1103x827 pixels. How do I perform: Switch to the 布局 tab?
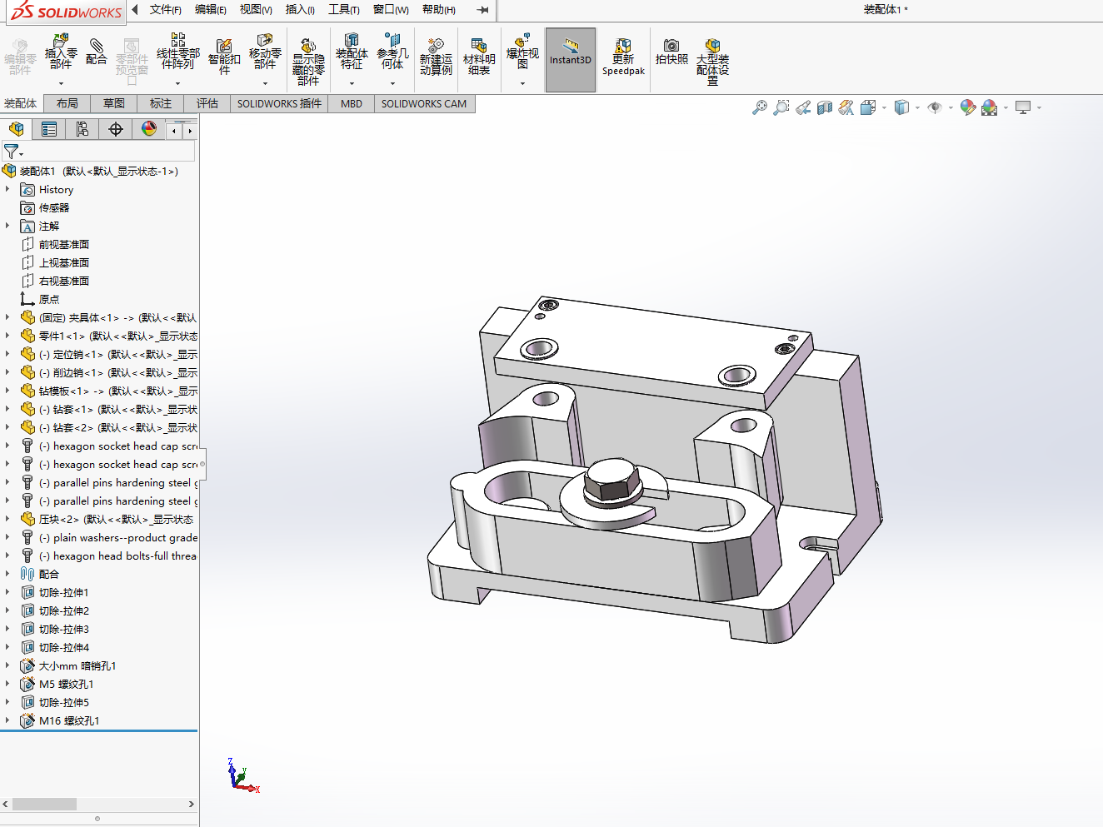click(x=67, y=103)
